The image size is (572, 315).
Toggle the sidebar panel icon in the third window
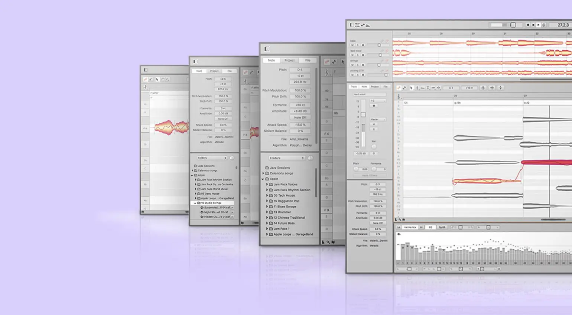point(267,49)
